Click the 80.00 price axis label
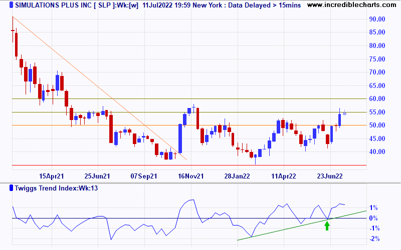 pos(377,45)
